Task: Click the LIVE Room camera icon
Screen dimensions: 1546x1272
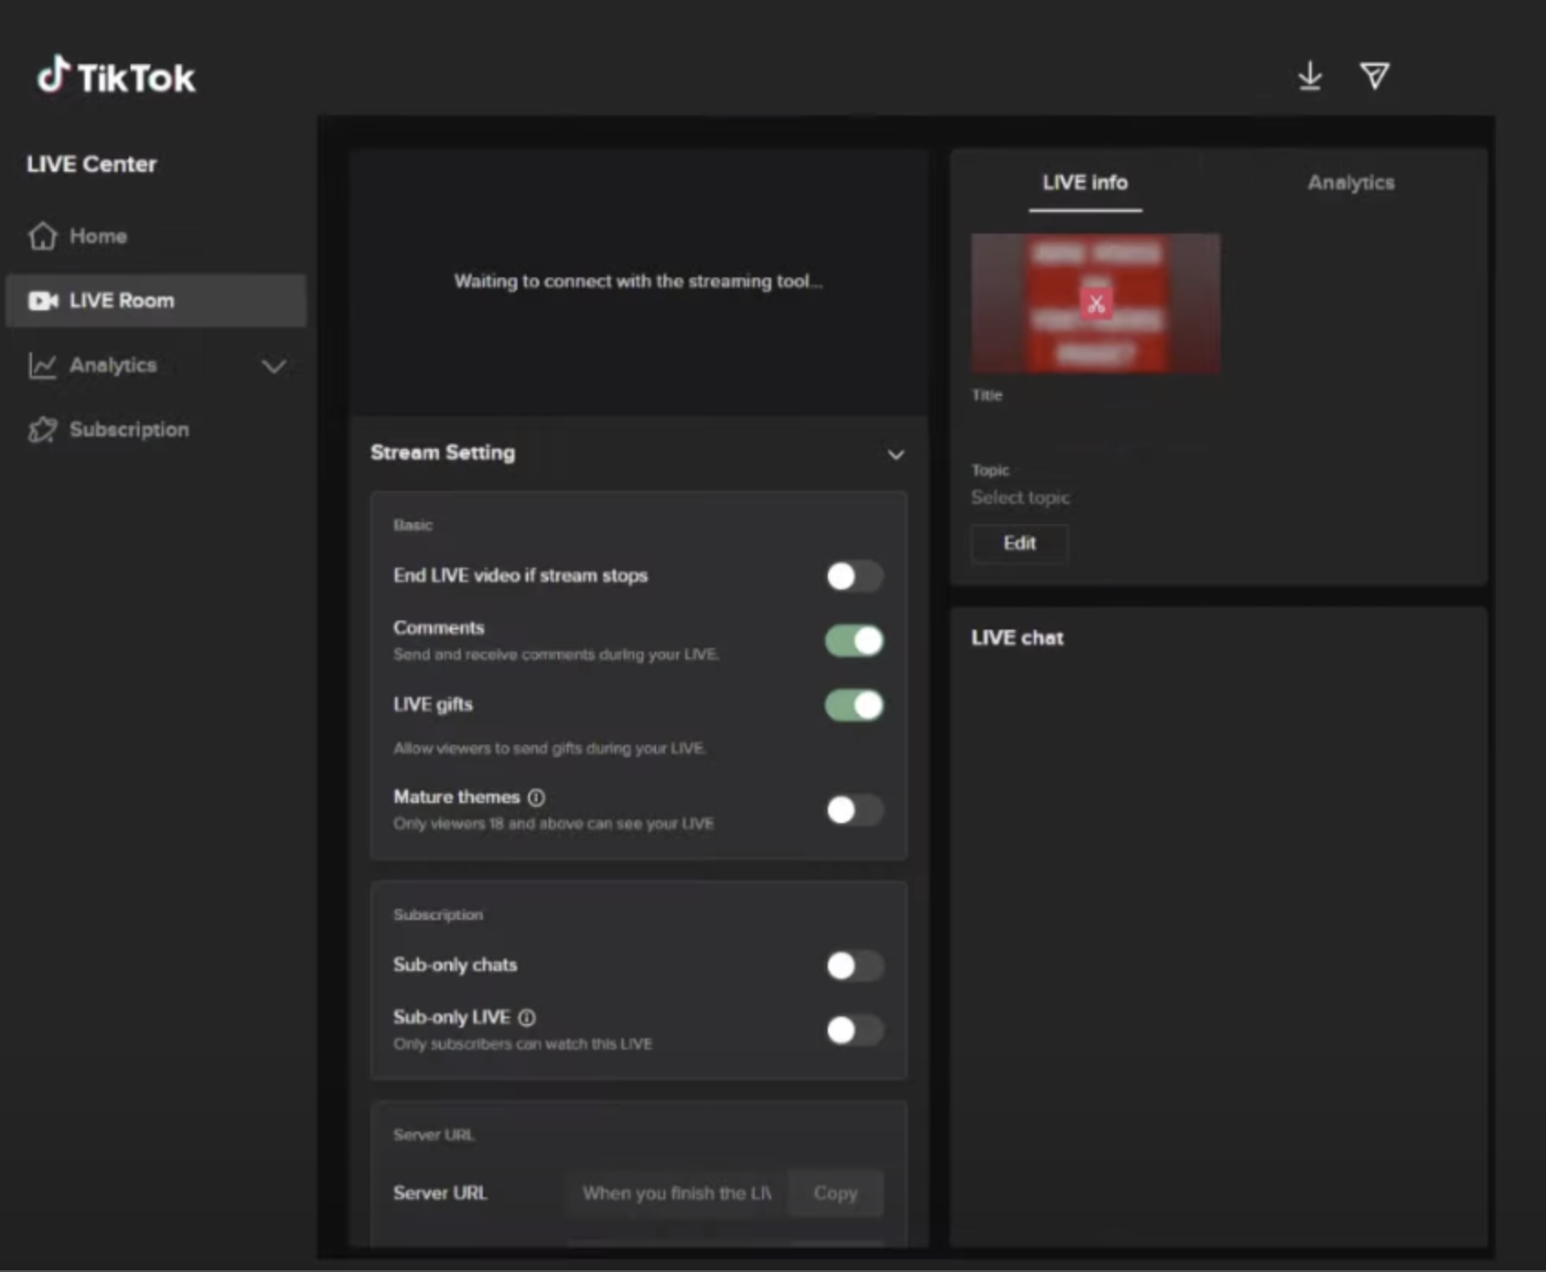Action: pyautogui.click(x=43, y=301)
